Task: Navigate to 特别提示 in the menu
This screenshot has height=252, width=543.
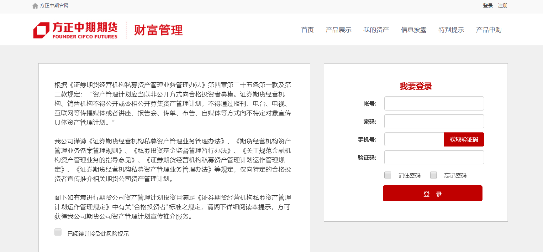Action: pyautogui.click(x=451, y=30)
